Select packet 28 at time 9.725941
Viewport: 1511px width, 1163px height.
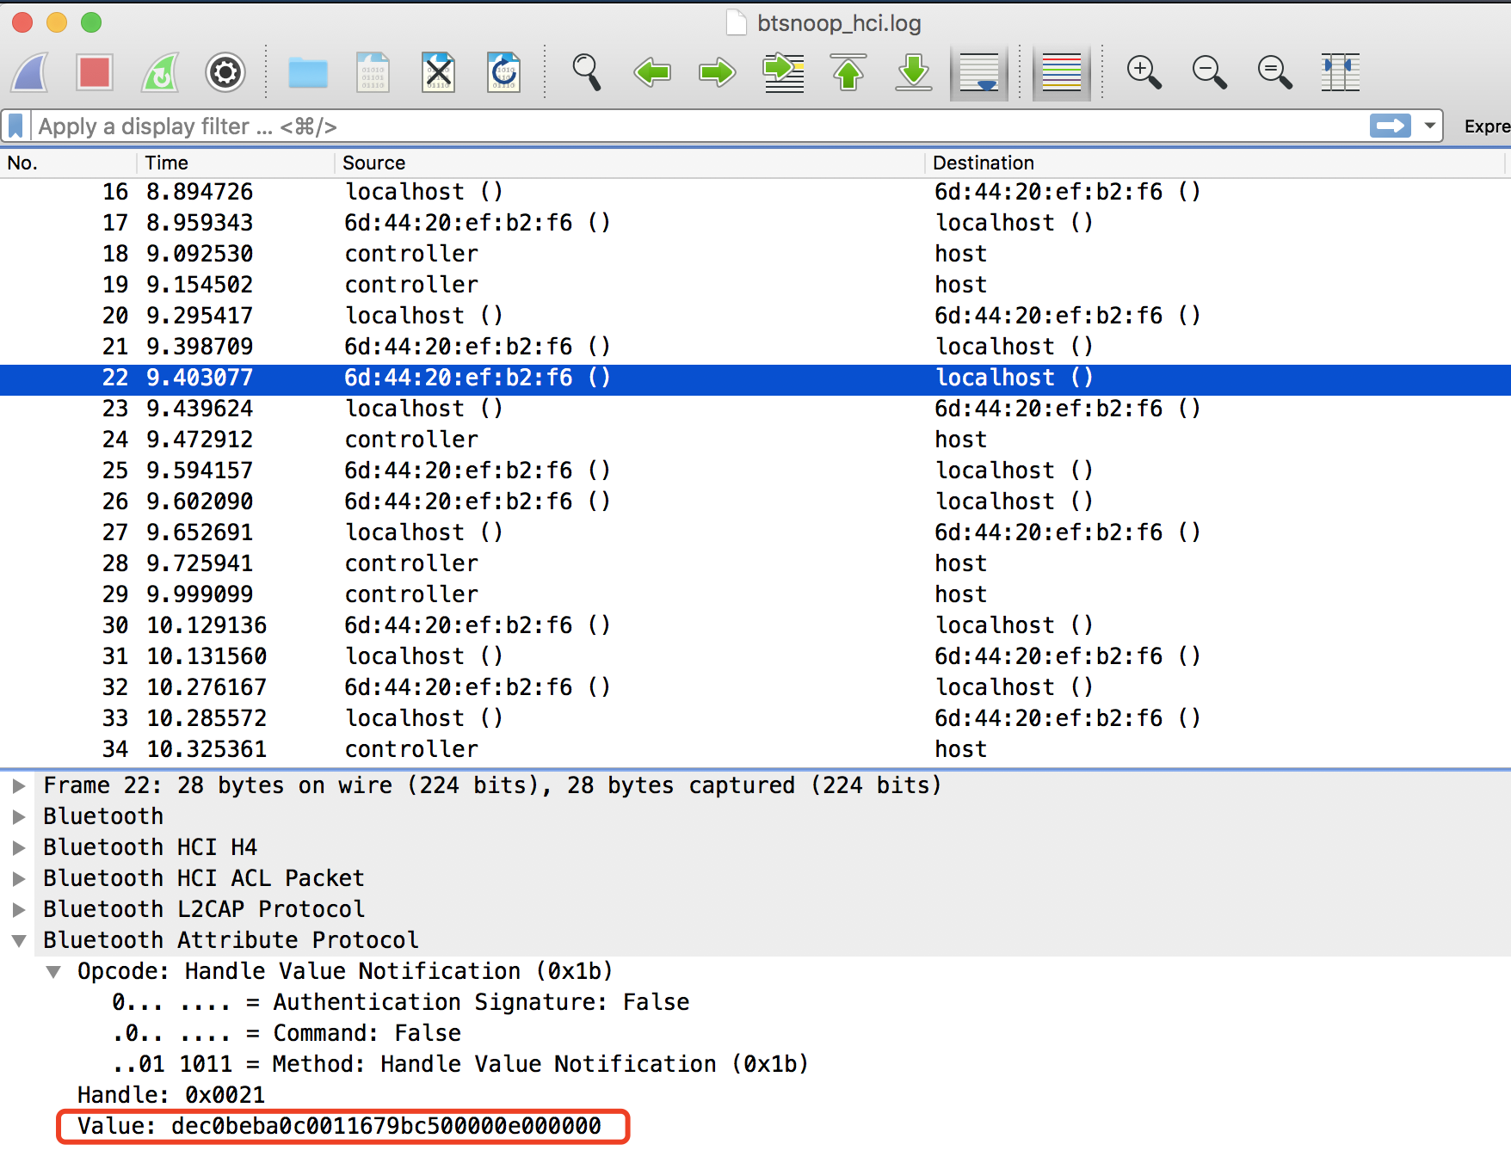(755, 563)
